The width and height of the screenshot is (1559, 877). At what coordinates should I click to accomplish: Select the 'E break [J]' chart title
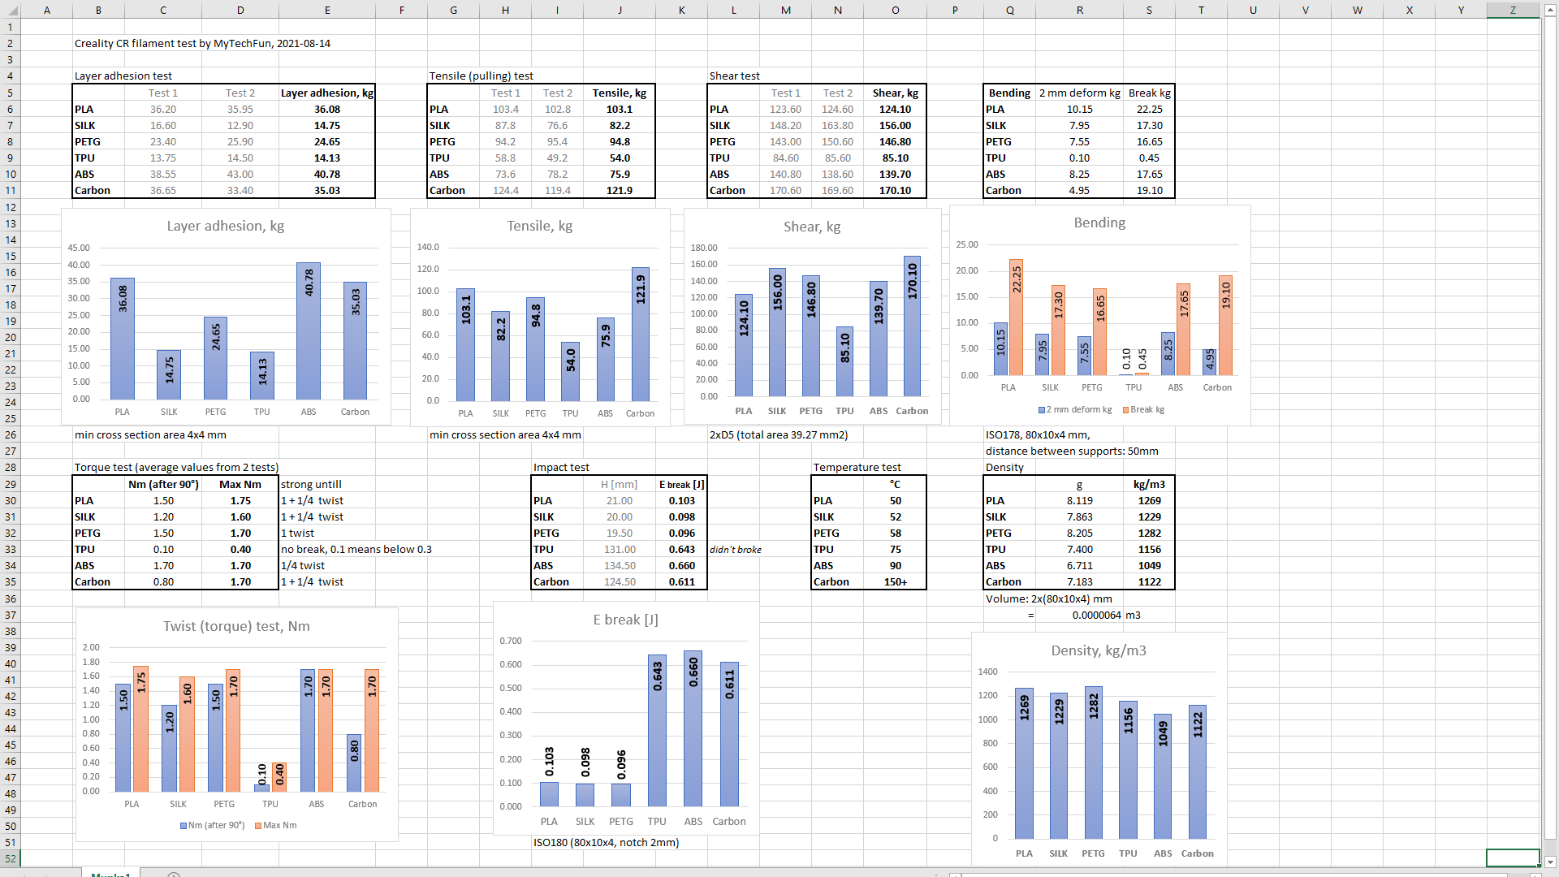coord(626,620)
